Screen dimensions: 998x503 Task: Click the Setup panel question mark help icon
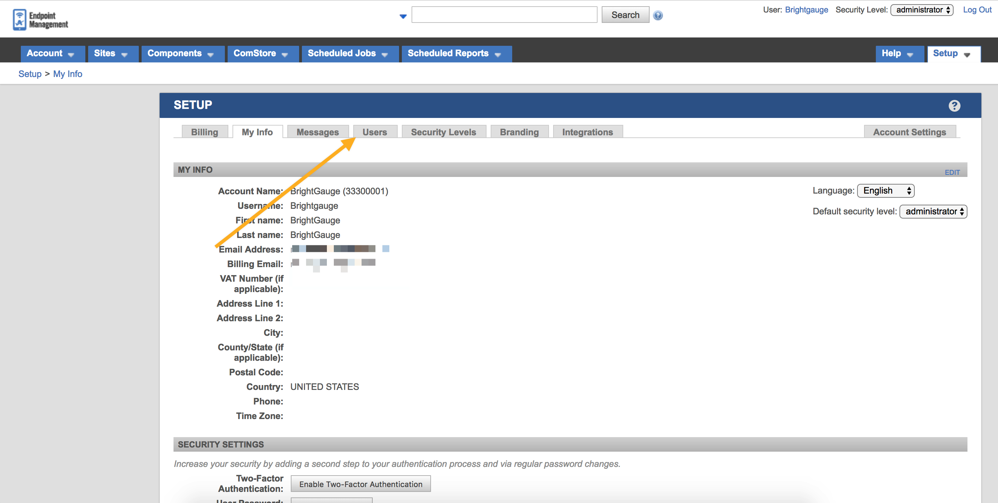click(x=954, y=106)
